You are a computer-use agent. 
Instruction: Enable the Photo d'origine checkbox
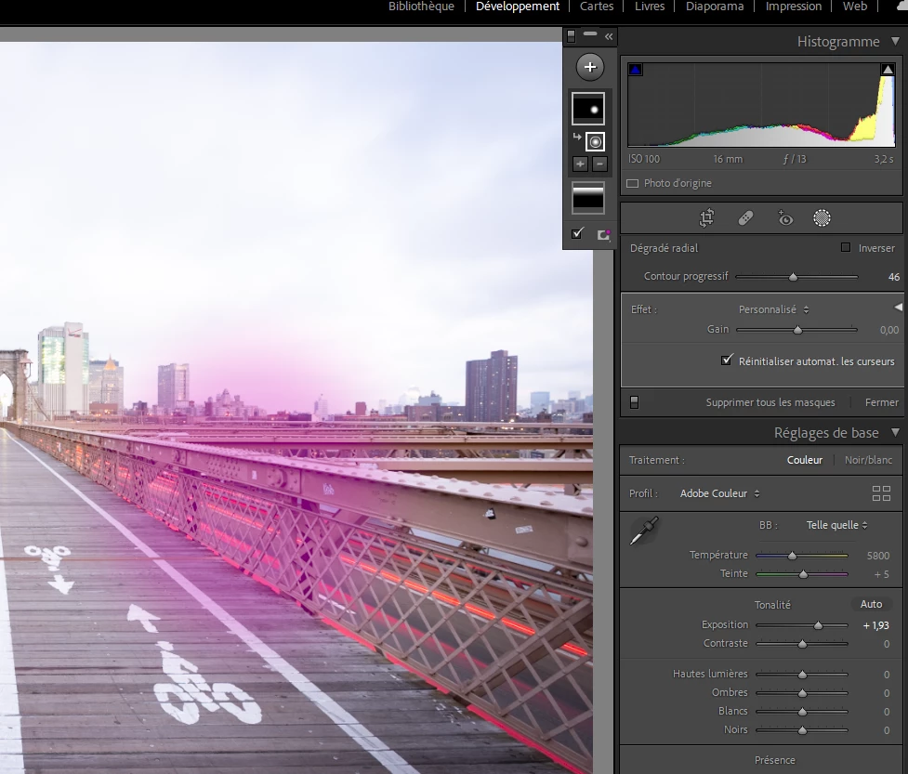click(632, 184)
